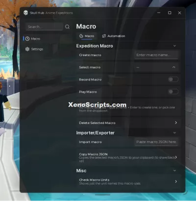Screen dimensions: 196x209
Task: Click the Anime Expeditions title text
Action: [59, 13]
